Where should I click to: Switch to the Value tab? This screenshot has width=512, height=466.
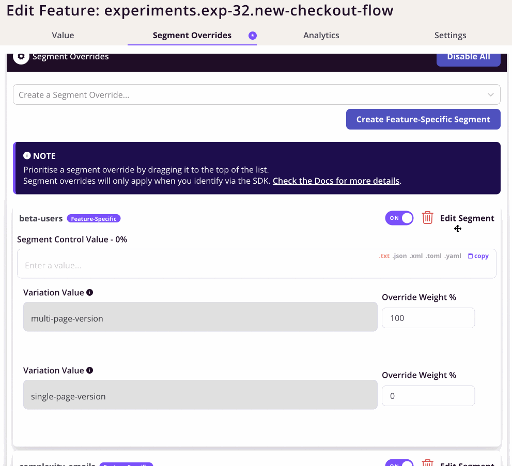(63, 35)
